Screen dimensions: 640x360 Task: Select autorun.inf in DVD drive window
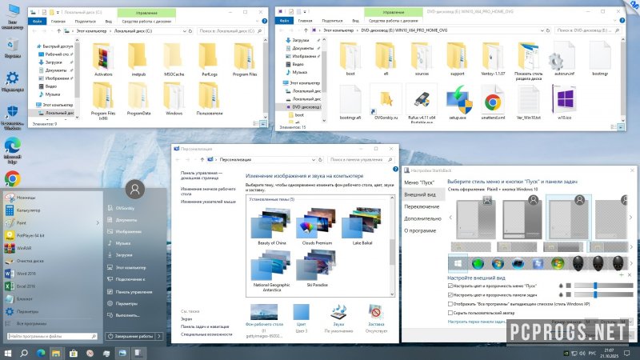click(x=564, y=59)
